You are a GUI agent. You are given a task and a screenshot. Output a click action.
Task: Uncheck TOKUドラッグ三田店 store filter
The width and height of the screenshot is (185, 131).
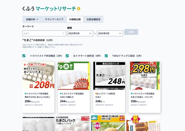coord(106,56)
